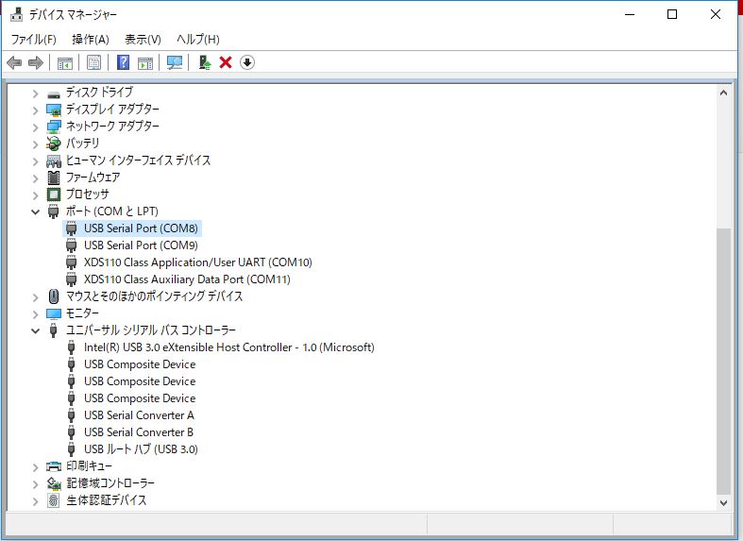743x541 pixels.
Task: Click the USB controller category icon
Action: coord(54,330)
